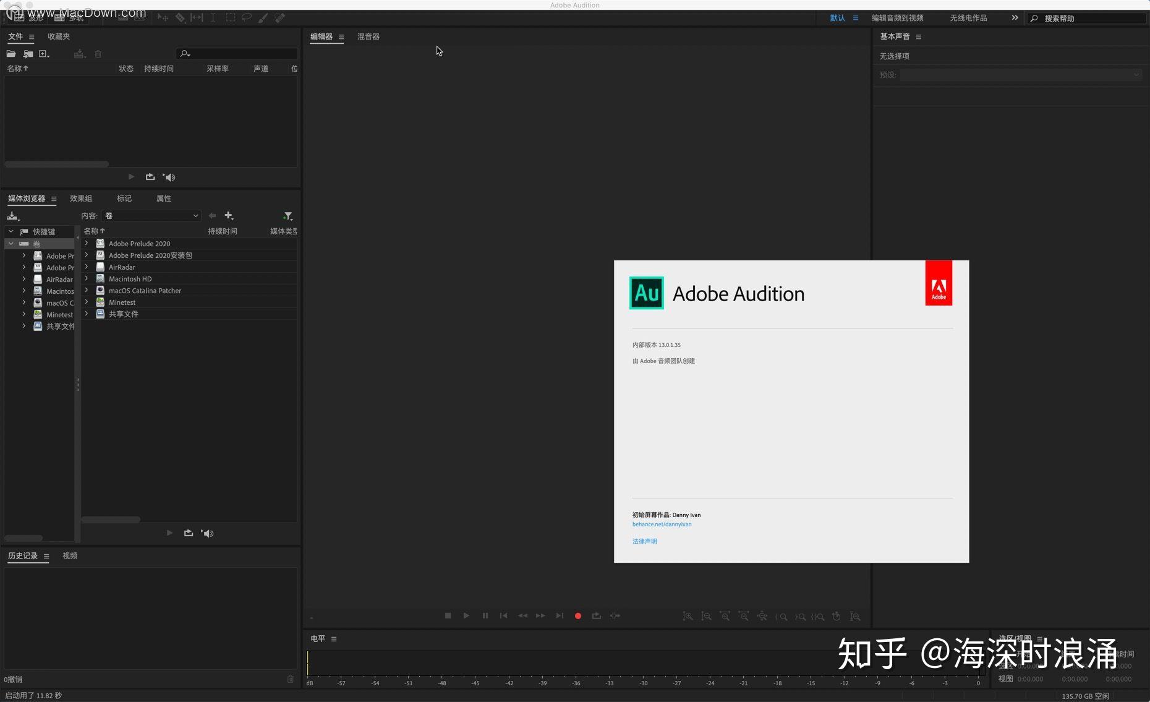Expand the AirRadar drive in shortcuts

pyautogui.click(x=23, y=279)
